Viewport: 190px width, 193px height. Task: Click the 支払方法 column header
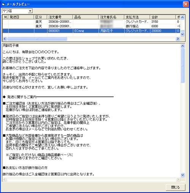coord(137,17)
